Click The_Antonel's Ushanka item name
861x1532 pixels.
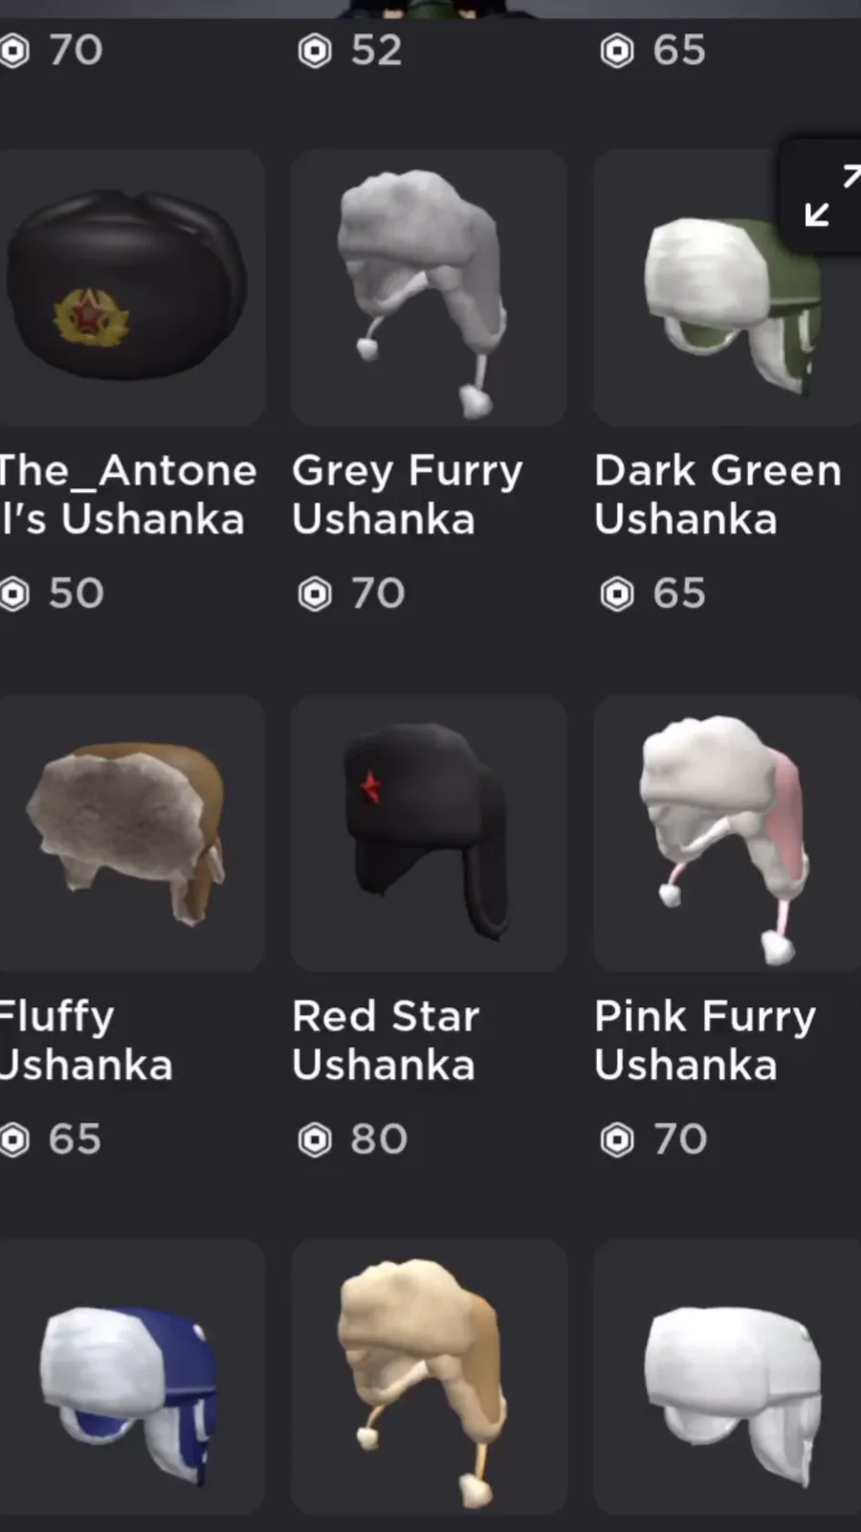[x=128, y=495]
